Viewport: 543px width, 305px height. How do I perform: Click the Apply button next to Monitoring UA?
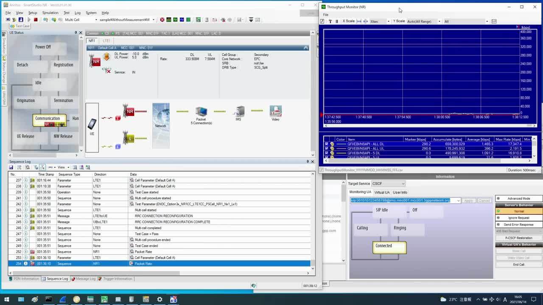tap(468, 201)
